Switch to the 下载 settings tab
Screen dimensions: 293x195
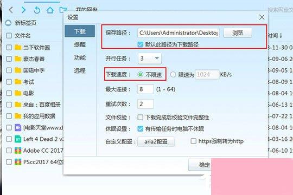(80, 31)
